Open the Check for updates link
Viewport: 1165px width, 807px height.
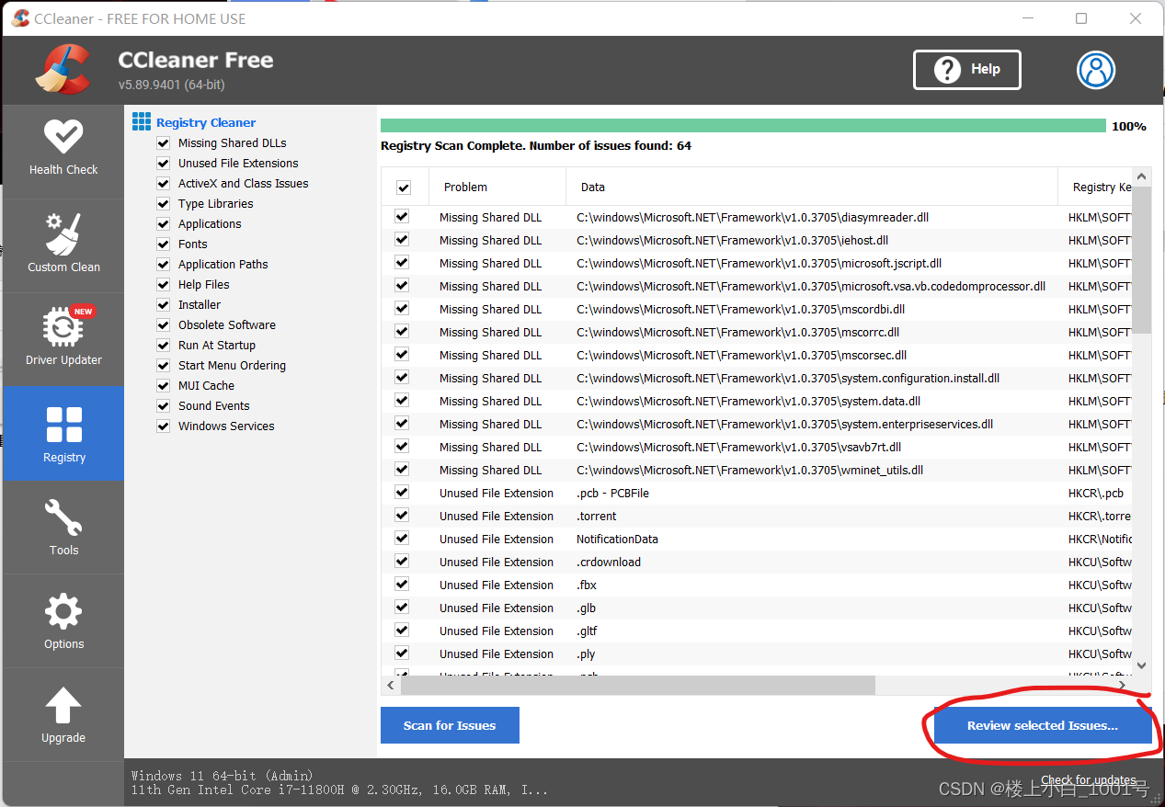1089,779
